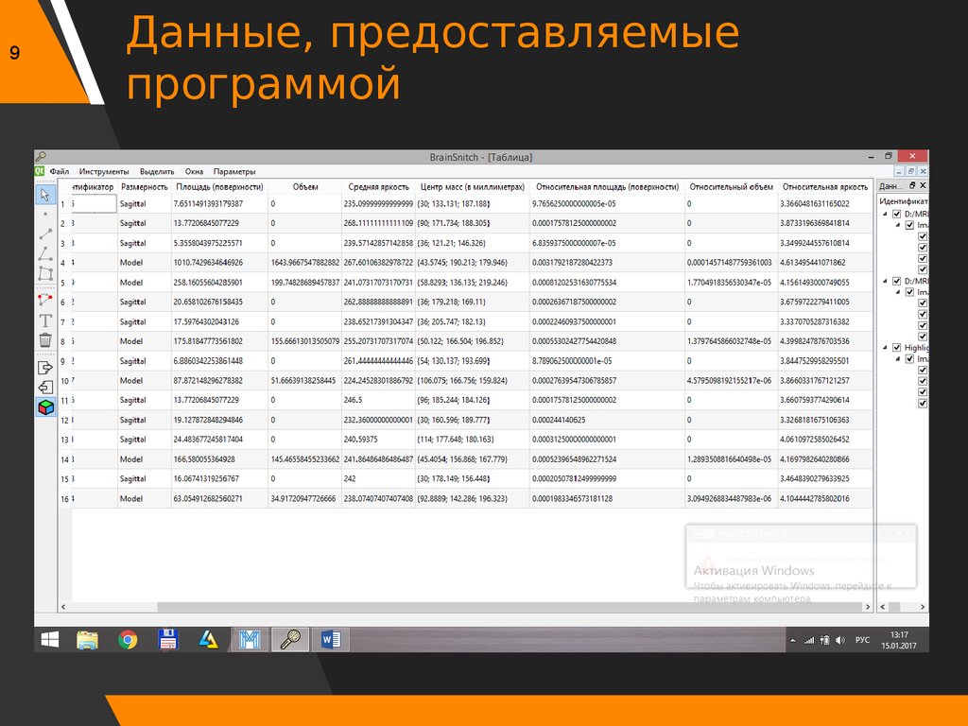Collapse the second D:/MRI branch

(x=884, y=281)
